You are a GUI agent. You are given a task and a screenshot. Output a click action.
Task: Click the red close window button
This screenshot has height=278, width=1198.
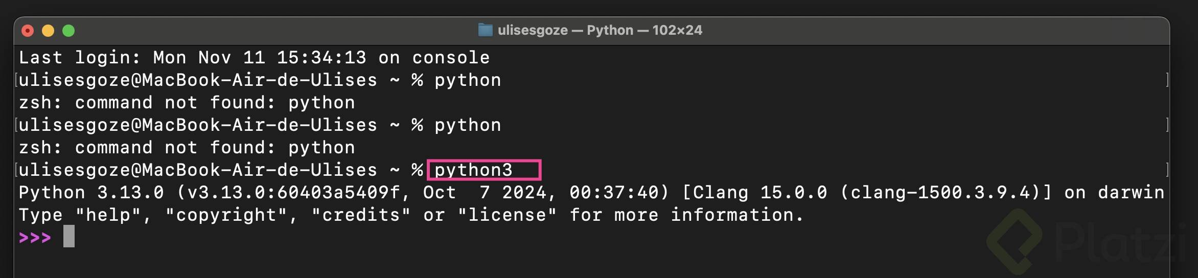28,31
